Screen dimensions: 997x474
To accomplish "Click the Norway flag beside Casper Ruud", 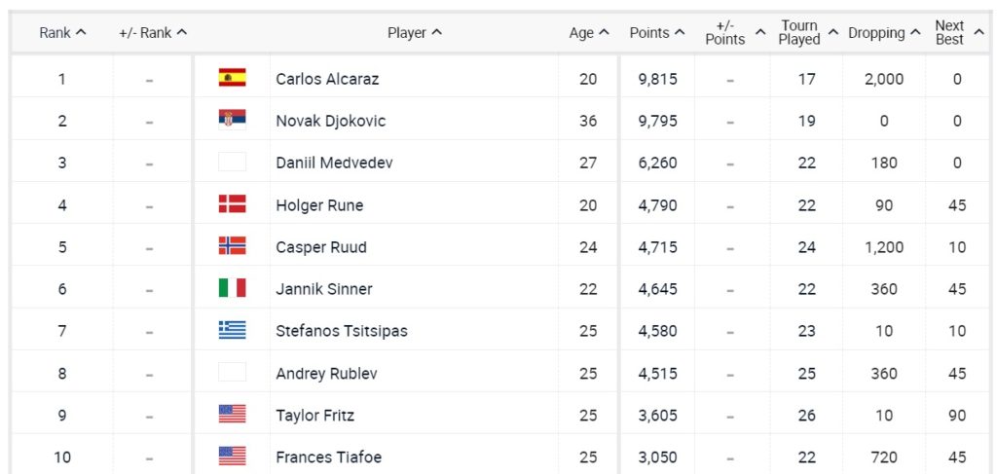I will tap(232, 246).
